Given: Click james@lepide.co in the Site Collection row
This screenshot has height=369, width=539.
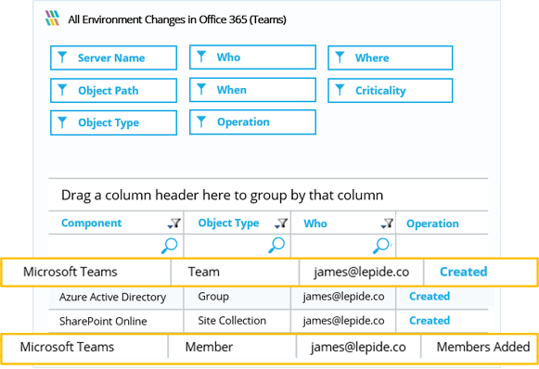Looking at the screenshot, I should pos(343,321).
